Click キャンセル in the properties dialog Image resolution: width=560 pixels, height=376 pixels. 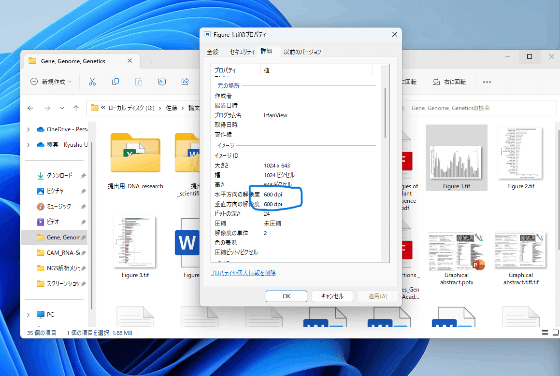[332, 296]
